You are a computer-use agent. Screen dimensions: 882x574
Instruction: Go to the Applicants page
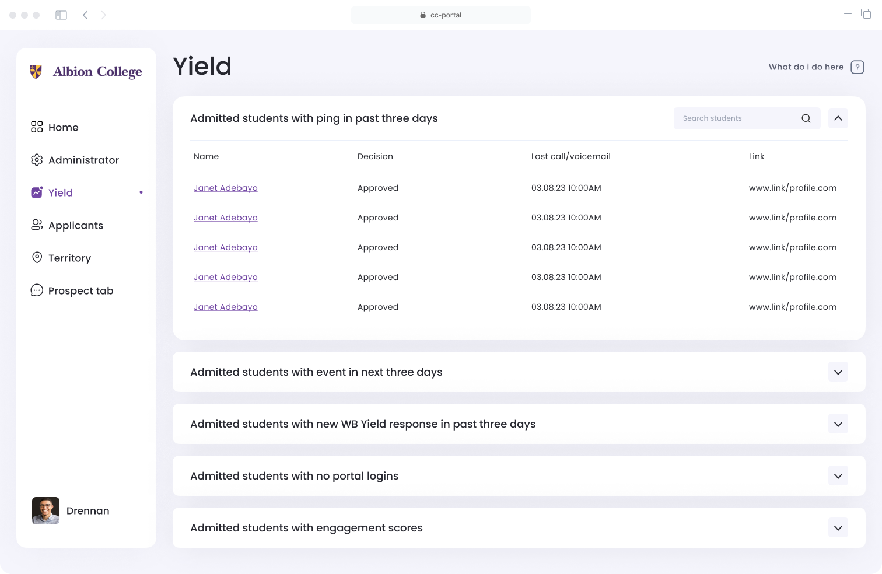click(x=67, y=225)
